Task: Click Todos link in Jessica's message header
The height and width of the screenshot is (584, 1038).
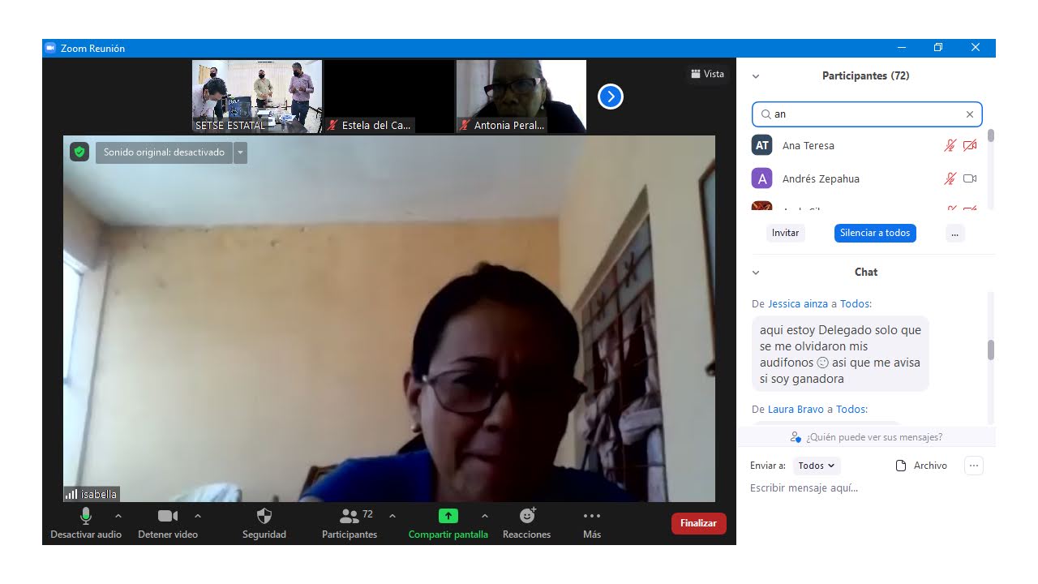Action: pyautogui.click(x=855, y=304)
